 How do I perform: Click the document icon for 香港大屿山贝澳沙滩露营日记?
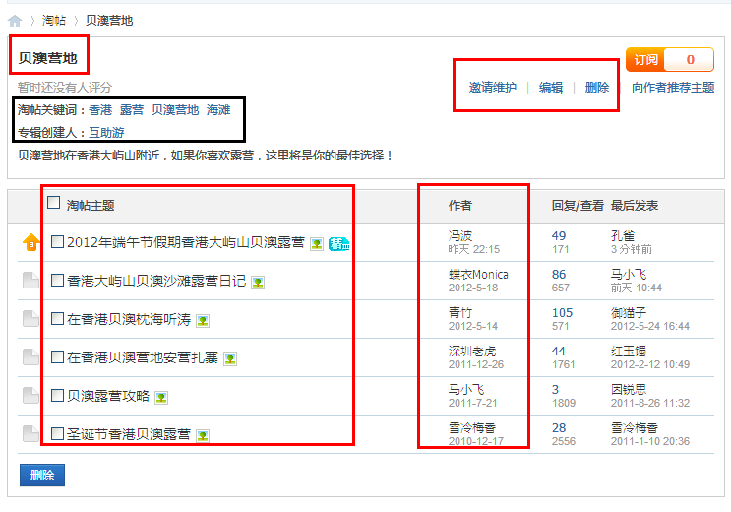(x=30, y=280)
